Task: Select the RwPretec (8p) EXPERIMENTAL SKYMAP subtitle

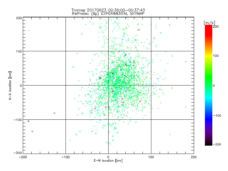Action: tap(108, 14)
